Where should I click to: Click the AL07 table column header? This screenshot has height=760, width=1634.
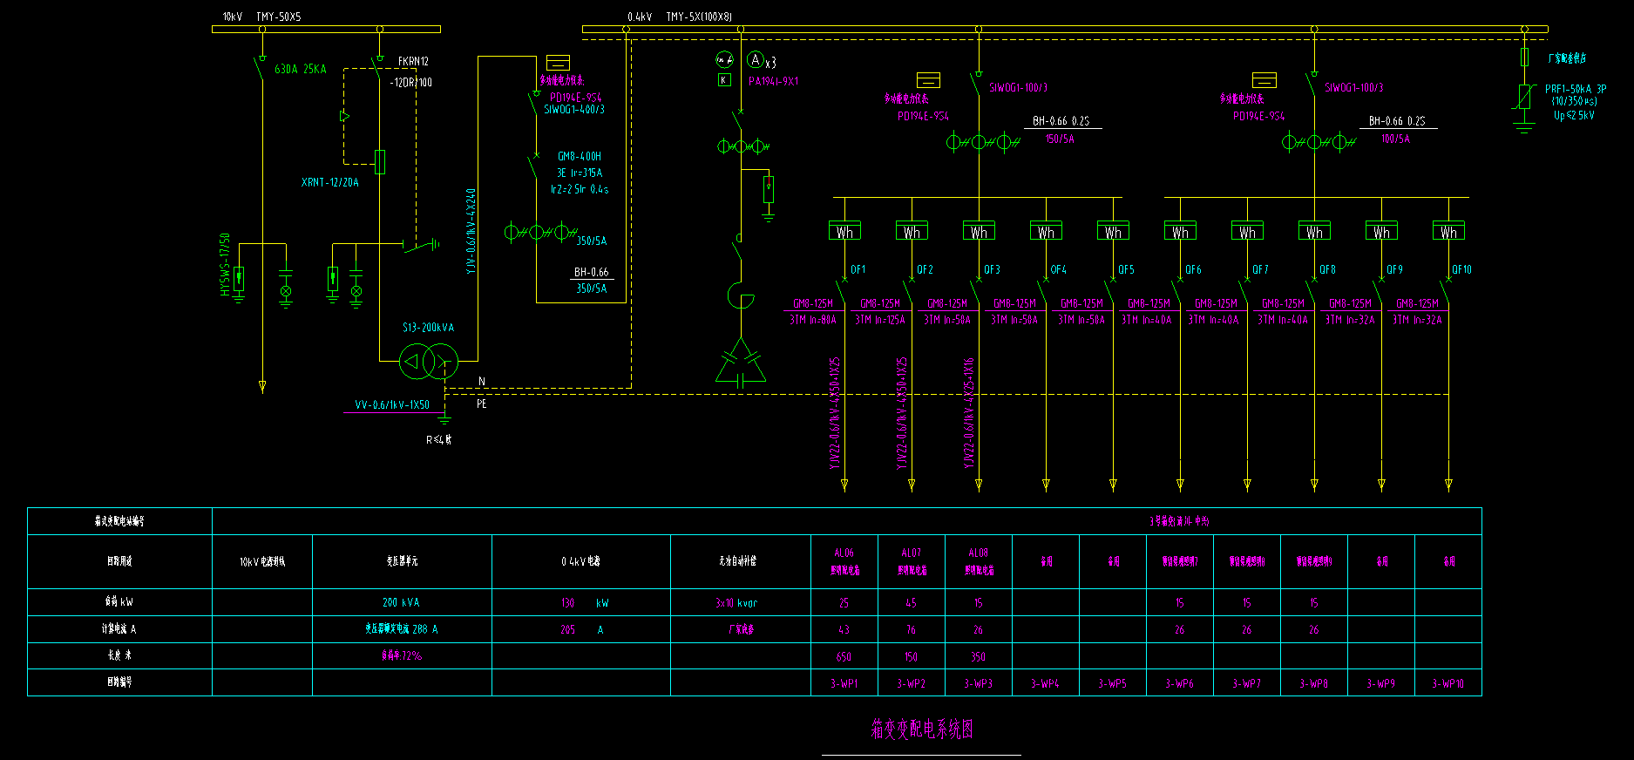(x=911, y=560)
